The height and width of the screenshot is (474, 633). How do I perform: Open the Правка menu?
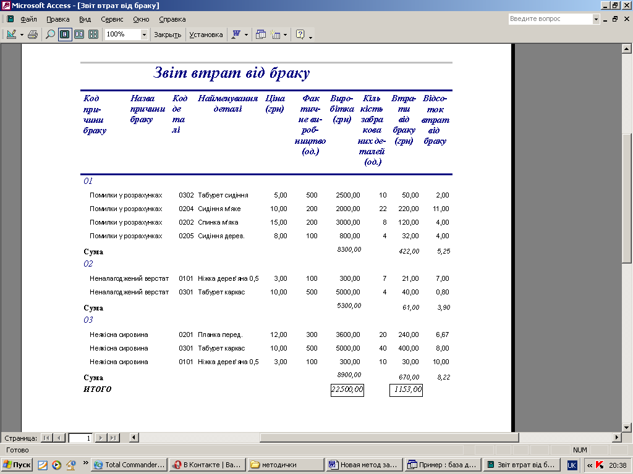pos(57,19)
